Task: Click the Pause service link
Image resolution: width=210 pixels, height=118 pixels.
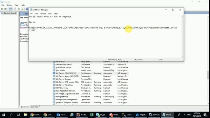Action: click(23, 25)
